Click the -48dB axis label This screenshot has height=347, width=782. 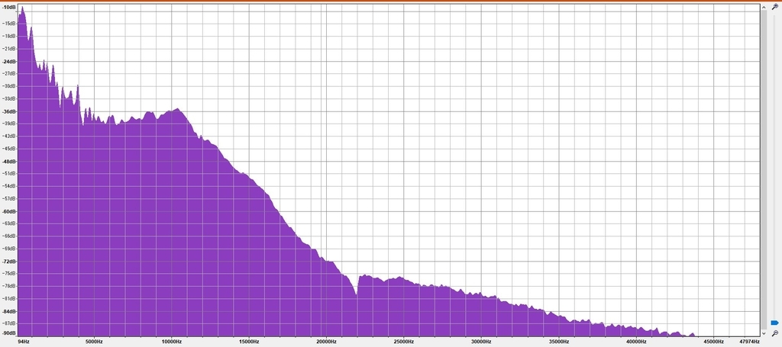coord(9,162)
